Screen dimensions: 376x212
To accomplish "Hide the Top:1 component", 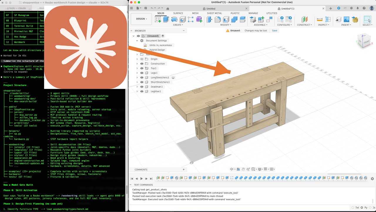I will [x=142, y=68].
